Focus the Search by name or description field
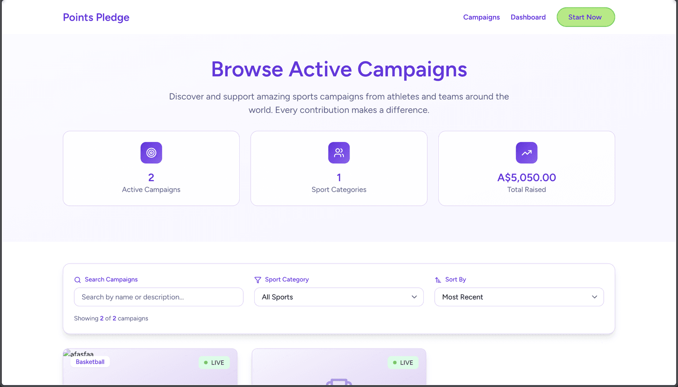The height and width of the screenshot is (387, 678). point(158,297)
